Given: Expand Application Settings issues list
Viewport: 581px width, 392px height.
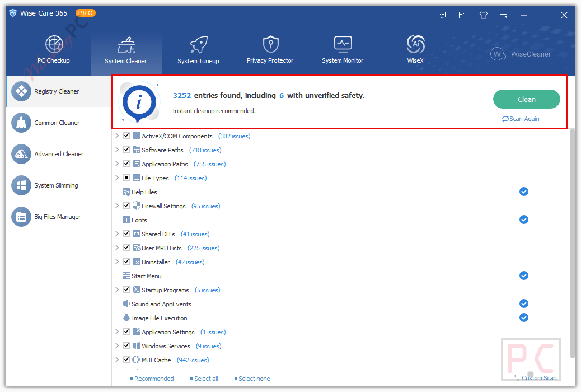Looking at the screenshot, I should pos(117,332).
